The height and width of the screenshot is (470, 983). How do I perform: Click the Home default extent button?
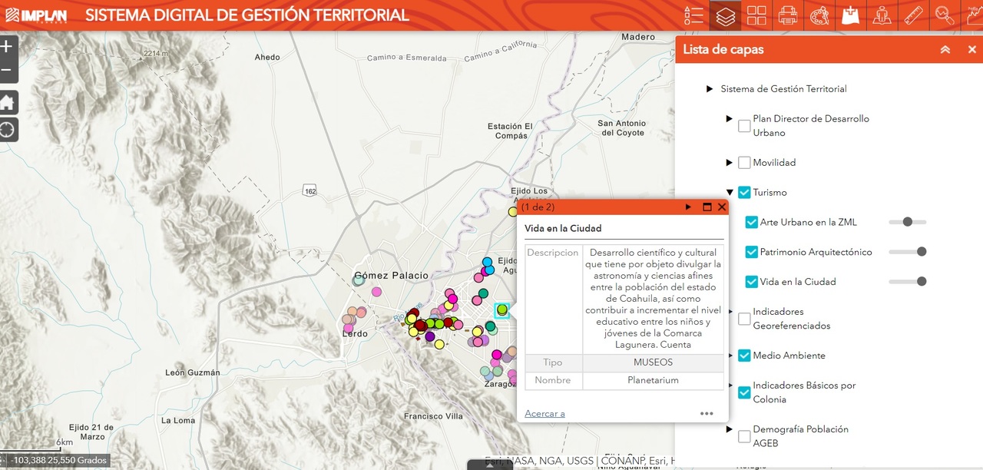(7, 102)
